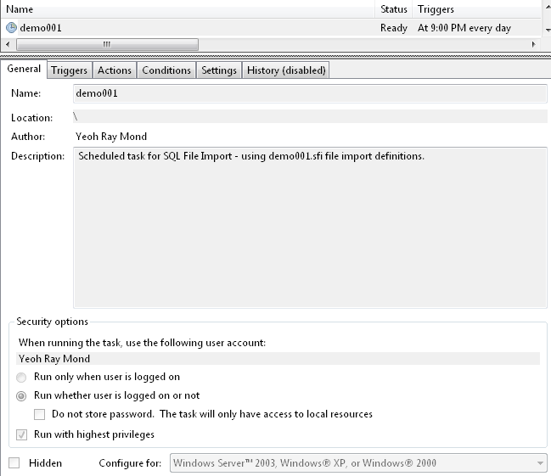The image size is (551, 476).
Task: Open the Triggers tab
Action: click(69, 70)
